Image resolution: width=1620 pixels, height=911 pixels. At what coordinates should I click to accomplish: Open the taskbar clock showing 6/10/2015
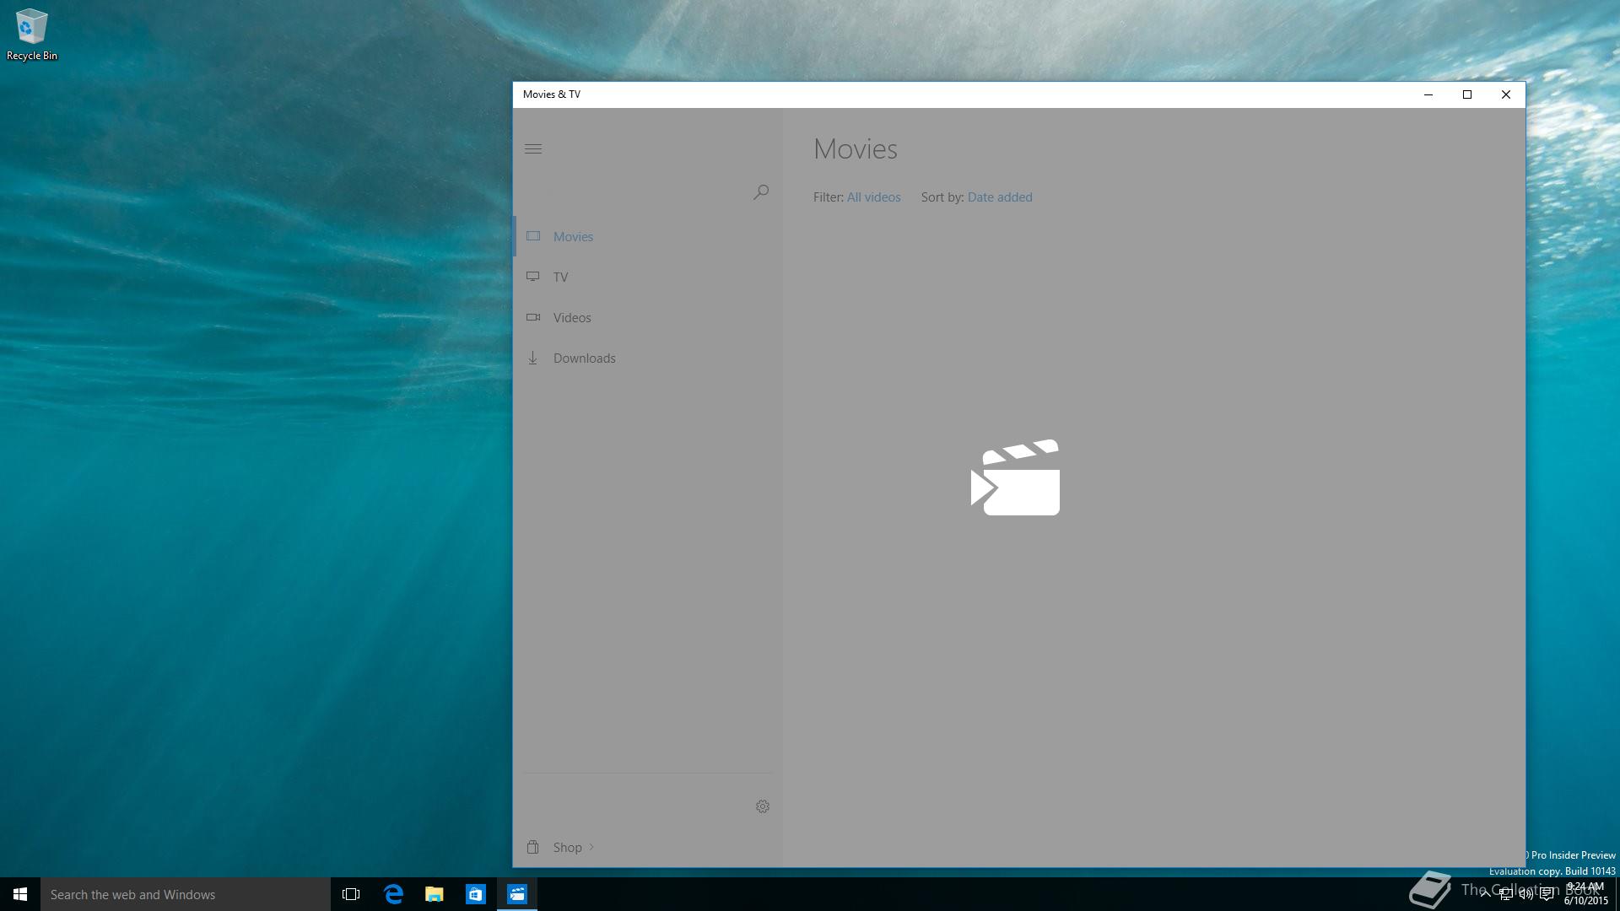coord(1586,894)
